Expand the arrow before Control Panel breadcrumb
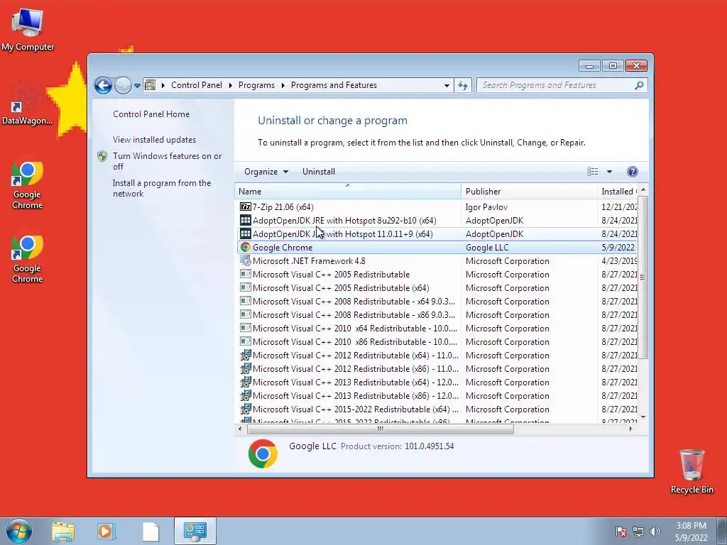The width and height of the screenshot is (727, 545). click(163, 85)
